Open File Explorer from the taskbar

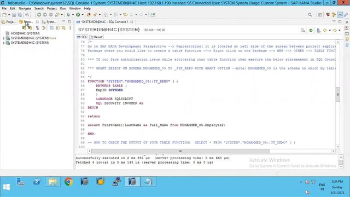pos(52,182)
